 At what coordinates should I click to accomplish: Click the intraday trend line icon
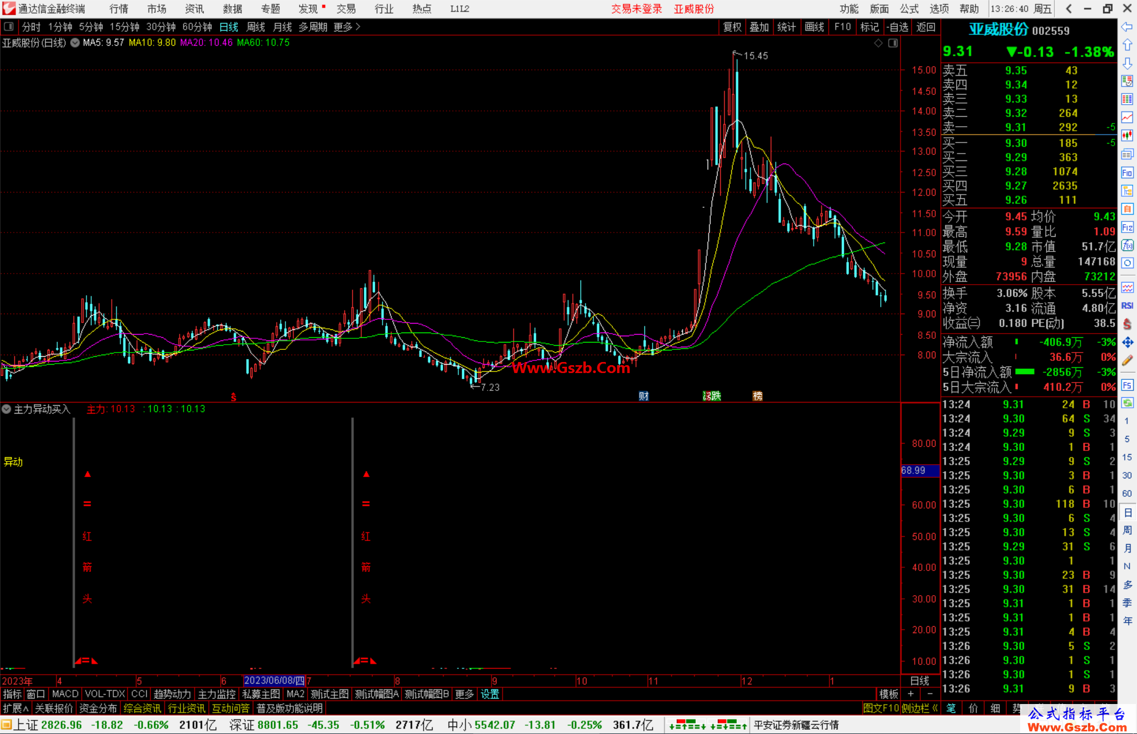point(1127,117)
